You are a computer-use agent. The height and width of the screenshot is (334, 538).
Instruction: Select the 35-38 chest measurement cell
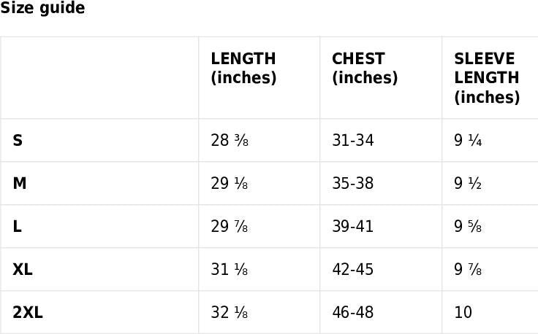[353, 183]
